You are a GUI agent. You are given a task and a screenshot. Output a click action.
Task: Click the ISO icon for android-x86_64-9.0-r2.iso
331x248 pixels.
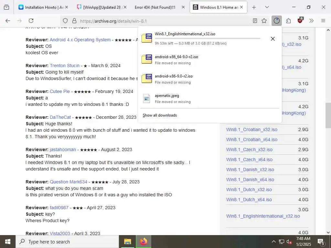pos(147,59)
